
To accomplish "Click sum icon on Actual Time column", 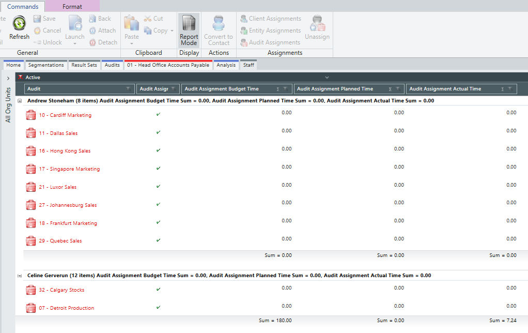I will coord(502,89).
